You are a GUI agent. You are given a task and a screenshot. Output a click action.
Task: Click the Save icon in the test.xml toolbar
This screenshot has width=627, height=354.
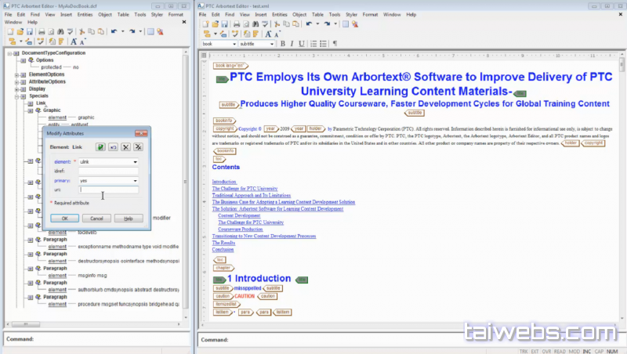pyautogui.click(x=225, y=24)
